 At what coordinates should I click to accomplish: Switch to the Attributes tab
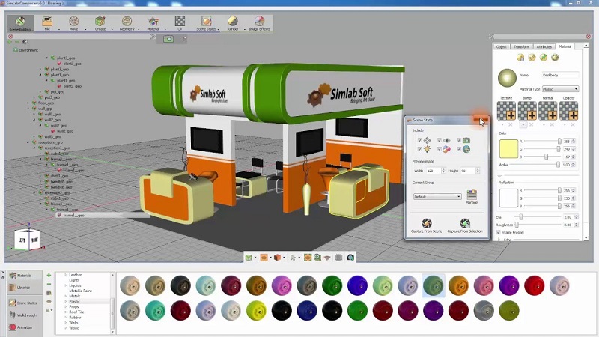point(544,46)
